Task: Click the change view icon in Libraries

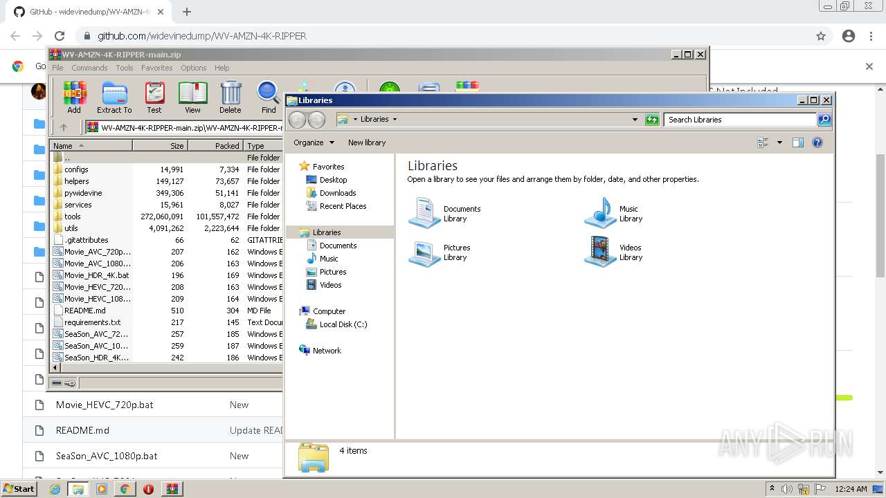Action: coord(763,142)
